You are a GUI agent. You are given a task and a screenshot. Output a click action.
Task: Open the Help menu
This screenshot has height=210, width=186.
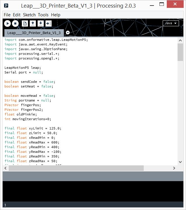(56, 15)
